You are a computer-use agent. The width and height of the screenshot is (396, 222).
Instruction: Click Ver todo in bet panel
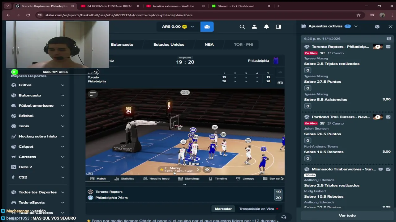coord(347,216)
